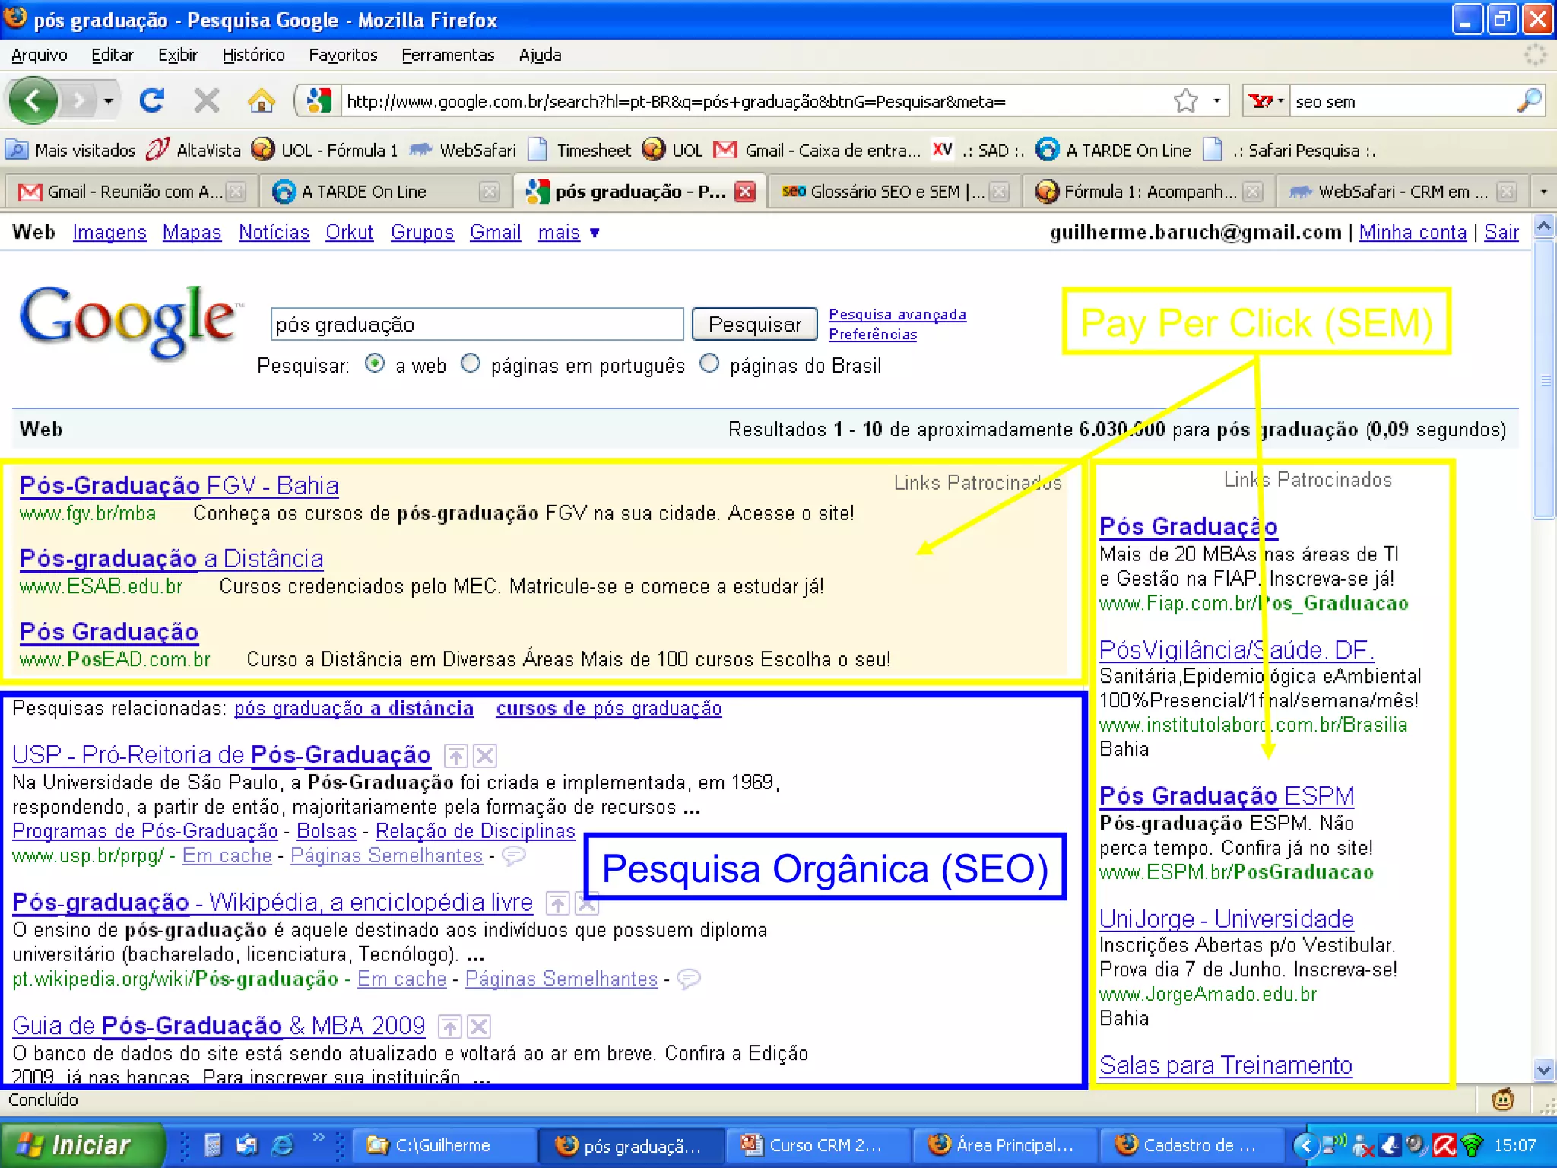This screenshot has height=1168, width=1557.
Task: Remove the Guia de Pós-Graduação result X icon
Action: tap(479, 1027)
